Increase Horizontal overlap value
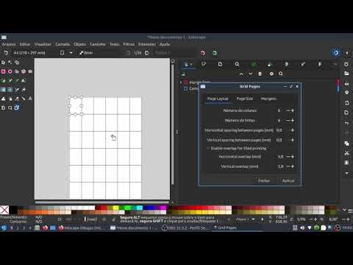Viewport: 353px width, 265px height. pos(293,157)
